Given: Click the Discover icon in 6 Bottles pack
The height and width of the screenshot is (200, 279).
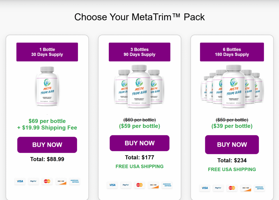Looking at the screenshot, I should (246, 188).
